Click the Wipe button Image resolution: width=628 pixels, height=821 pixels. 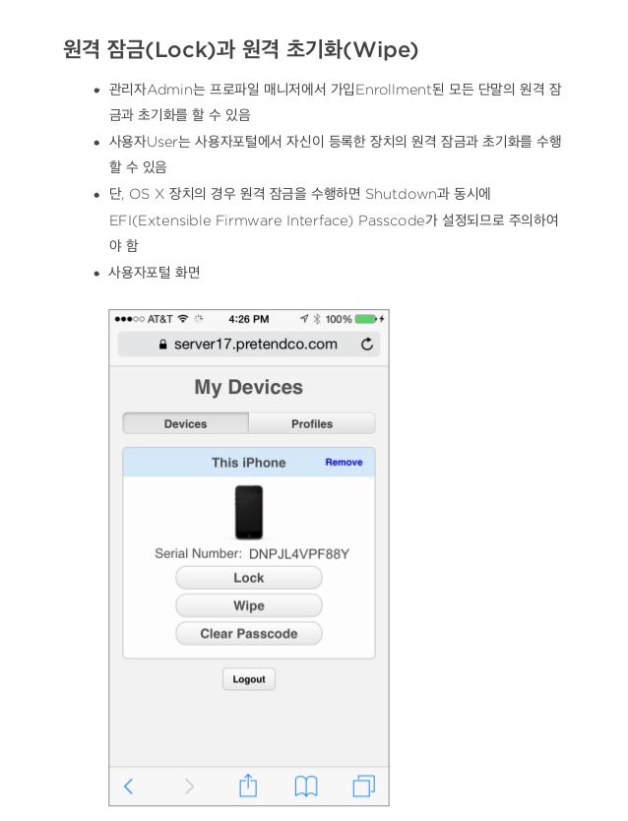(249, 605)
